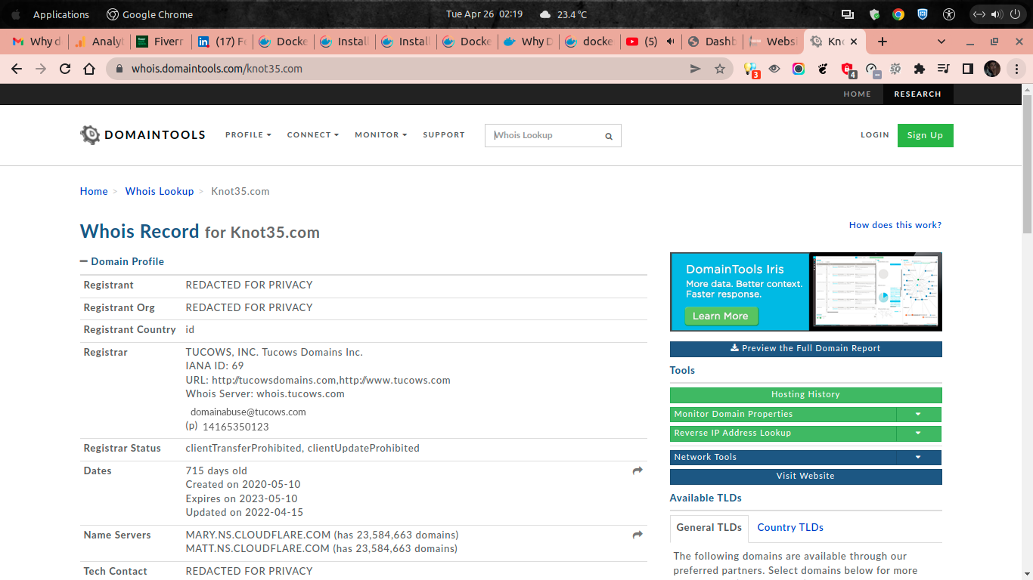The height and width of the screenshot is (580, 1033).
Task: Click the Whois Lookup breadcrumb link
Action: pyautogui.click(x=160, y=192)
